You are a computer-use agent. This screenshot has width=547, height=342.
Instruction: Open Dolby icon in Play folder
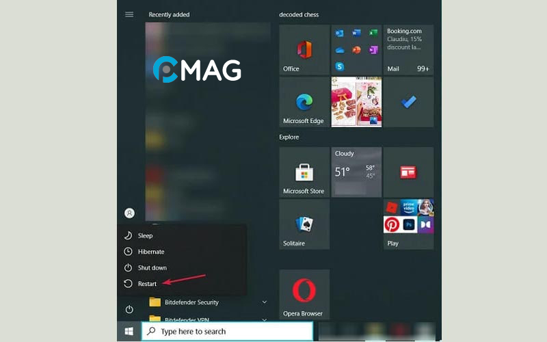click(425, 225)
